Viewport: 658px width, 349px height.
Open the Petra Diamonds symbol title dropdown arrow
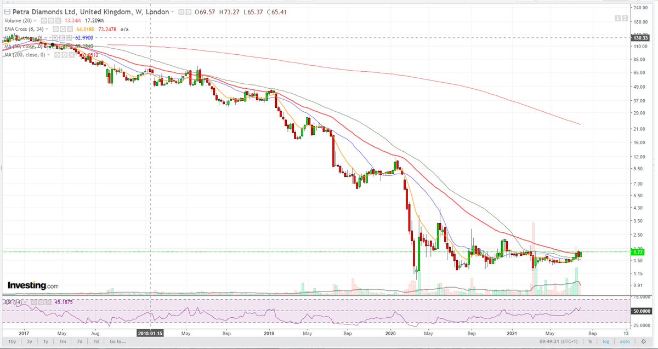[173, 12]
